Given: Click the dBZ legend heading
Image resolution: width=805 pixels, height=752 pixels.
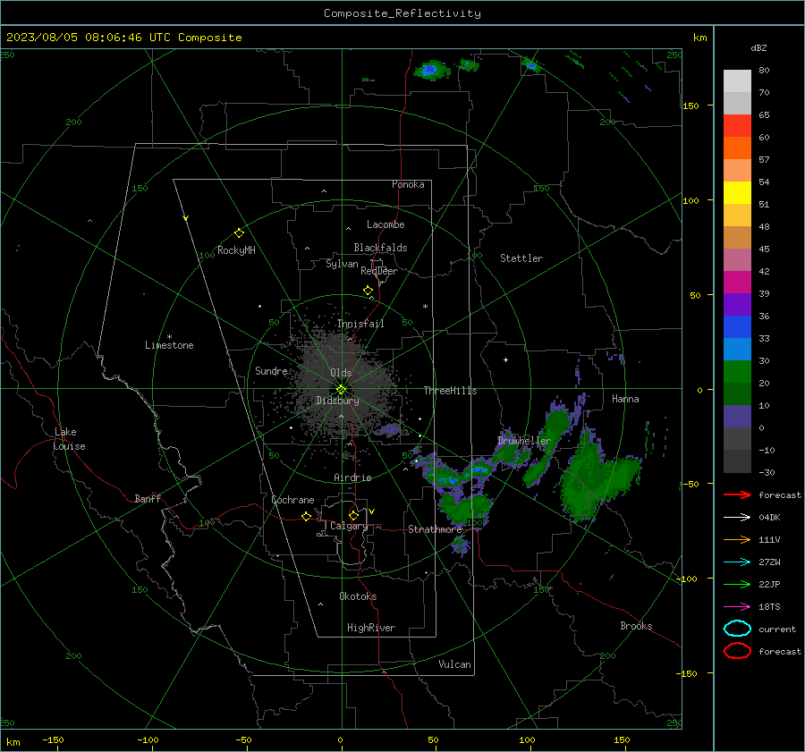Looking at the screenshot, I should tap(758, 47).
